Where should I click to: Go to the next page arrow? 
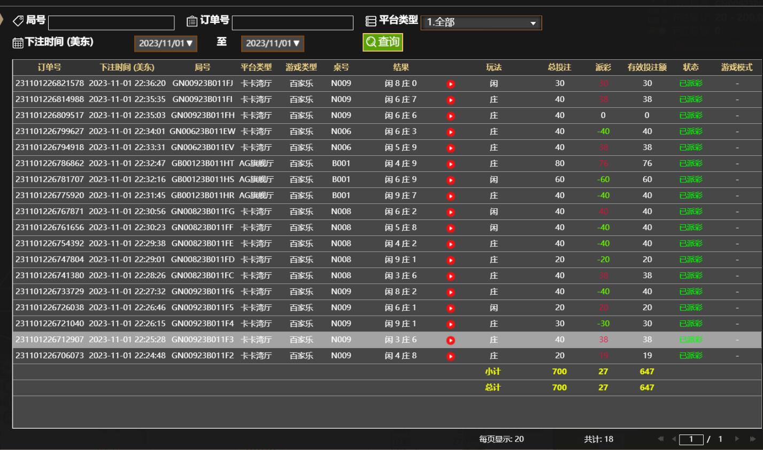[737, 439]
